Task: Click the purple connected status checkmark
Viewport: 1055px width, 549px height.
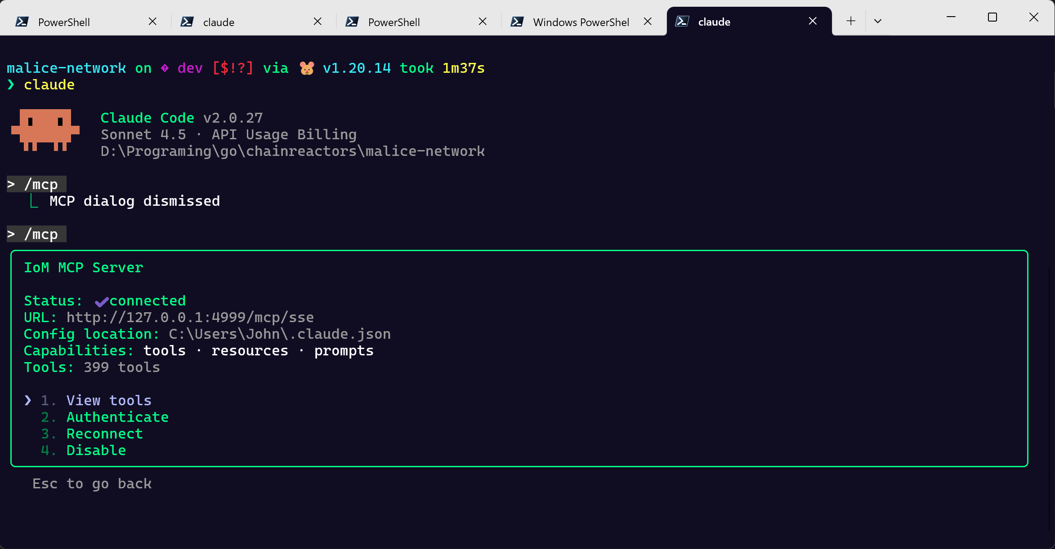Action: pos(102,301)
